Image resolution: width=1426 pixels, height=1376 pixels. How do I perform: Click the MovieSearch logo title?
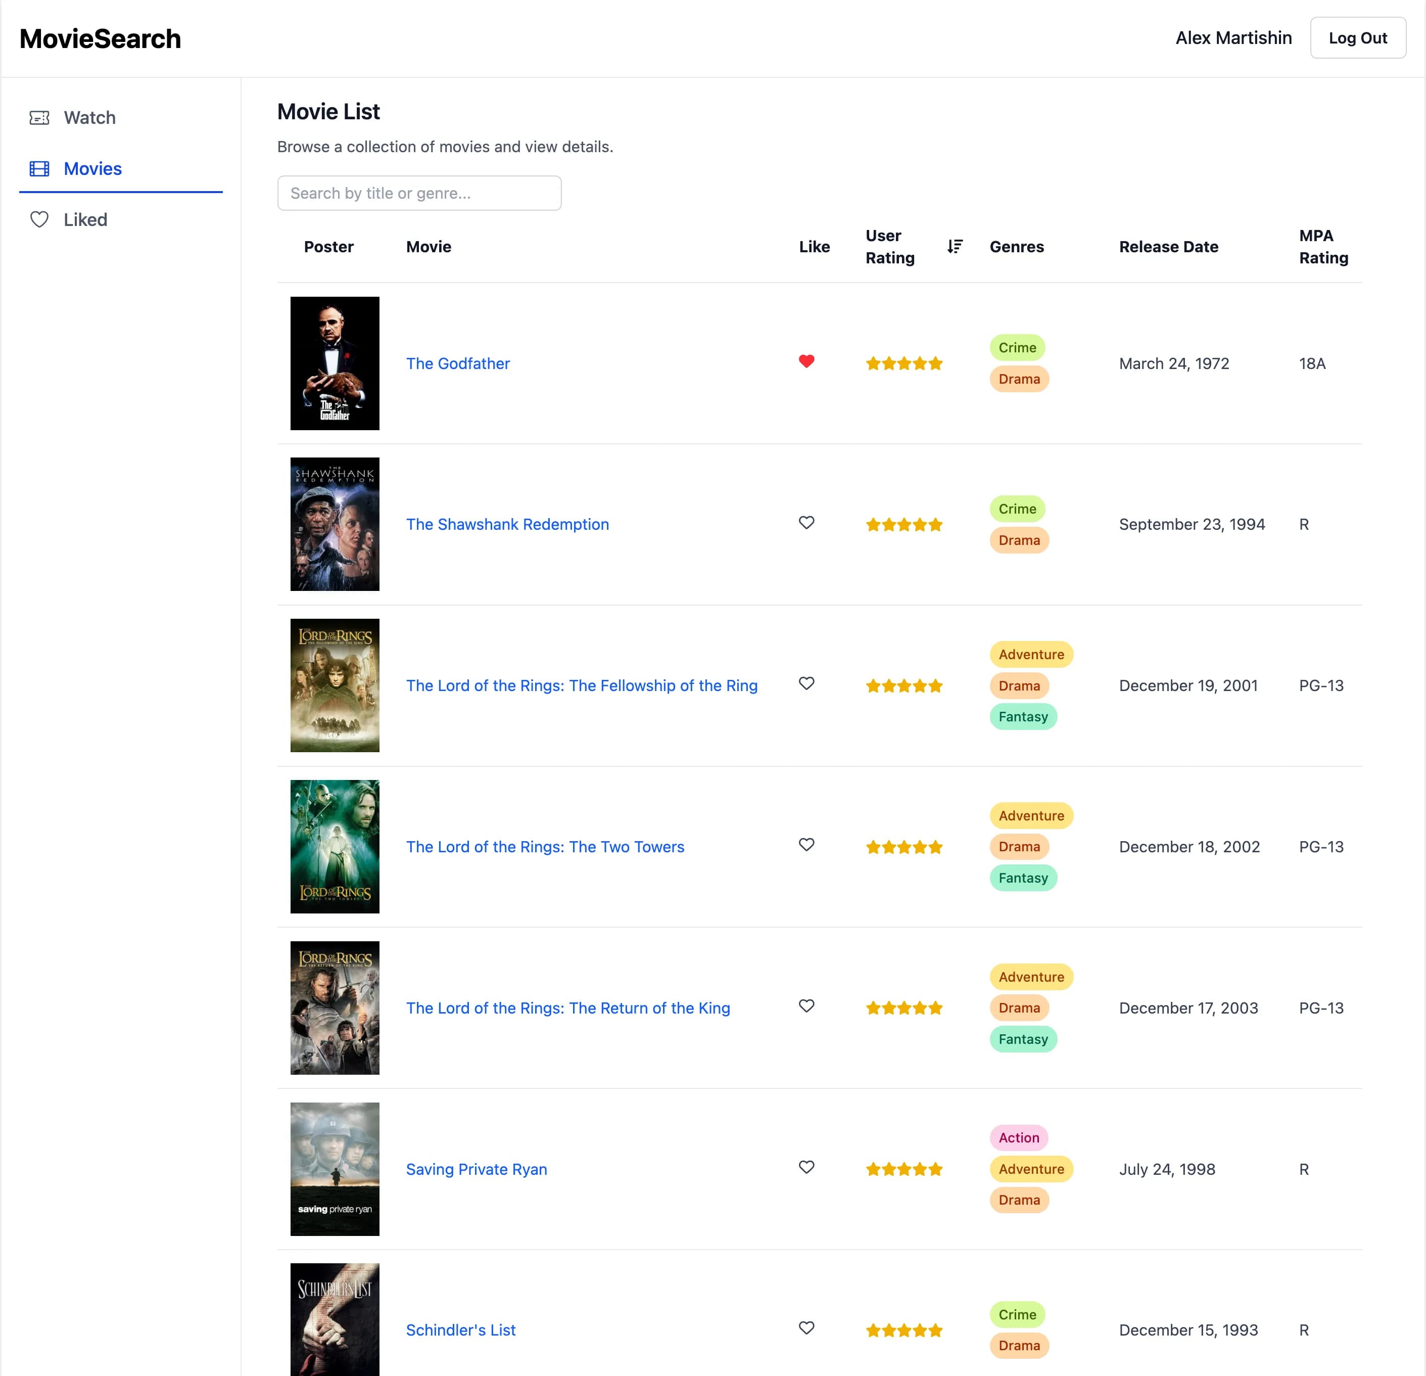101,38
